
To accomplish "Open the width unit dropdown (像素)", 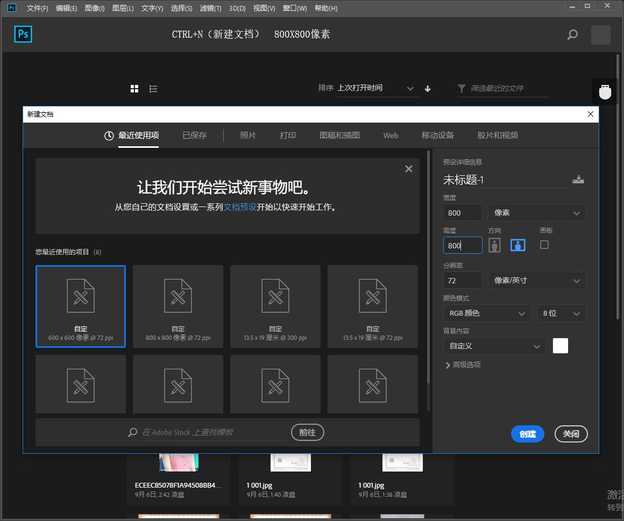I will 536,213.
